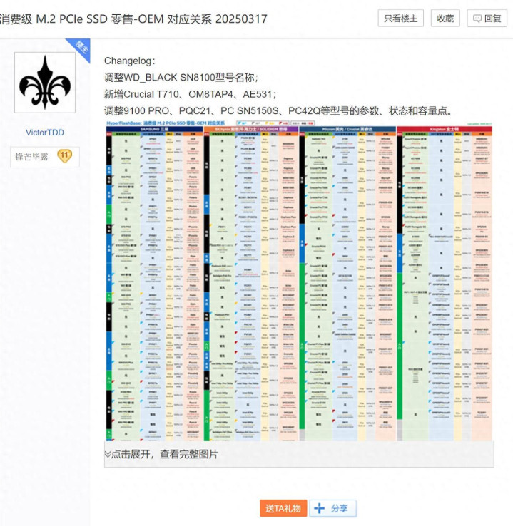The height and width of the screenshot is (526, 513).
Task: Open VictorTDD's fleur-de-lis avatar
Action: pos(45,83)
